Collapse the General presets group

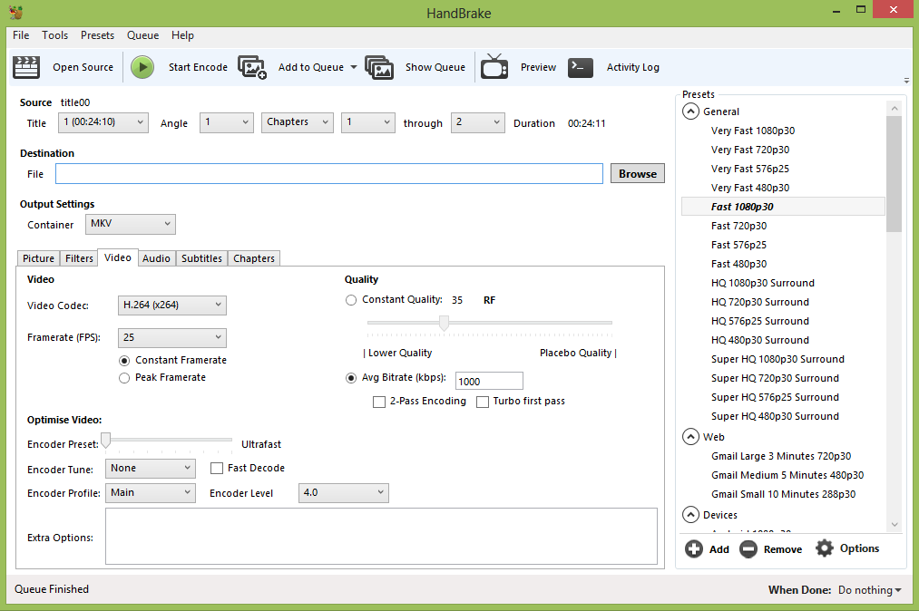[691, 112]
